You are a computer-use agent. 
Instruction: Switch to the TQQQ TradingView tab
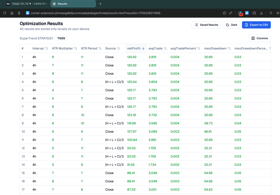coord(27,4)
